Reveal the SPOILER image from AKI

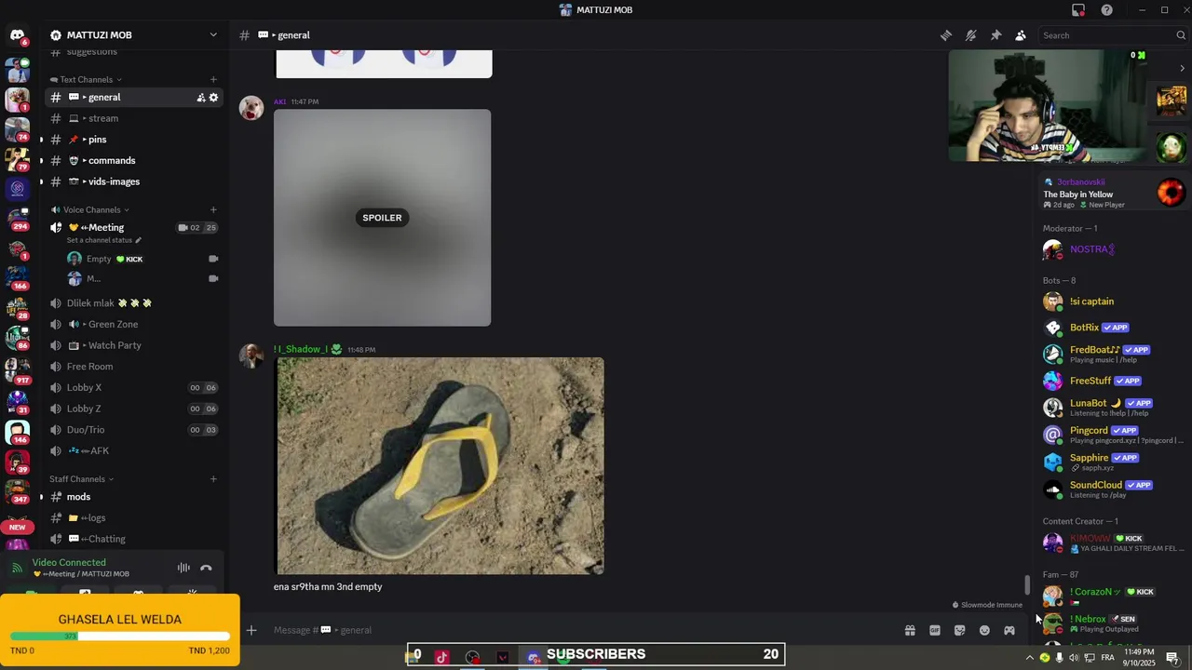pos(382,218)
